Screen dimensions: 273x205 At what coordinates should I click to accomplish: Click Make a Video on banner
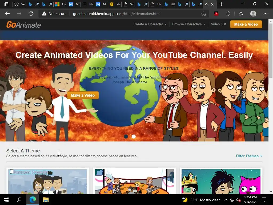point(83,95)
